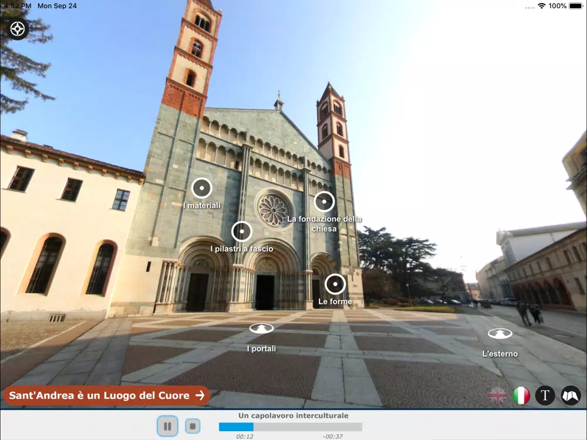
Task: Seek within the audio progress bar
Action: (291, 427)
